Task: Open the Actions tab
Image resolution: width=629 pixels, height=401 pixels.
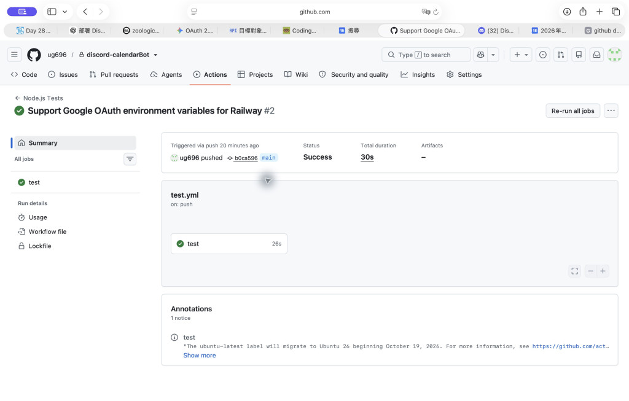Action: 210,74
